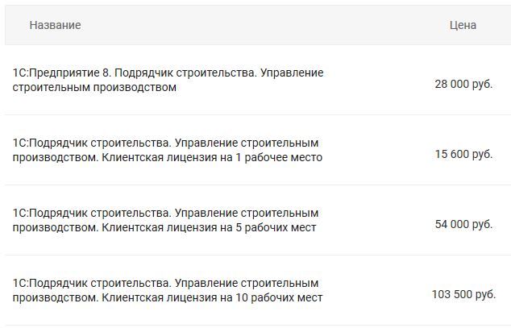Click blank space left of 15 600 руб.
Screen dimensions: 511x328
pos(379,154)
